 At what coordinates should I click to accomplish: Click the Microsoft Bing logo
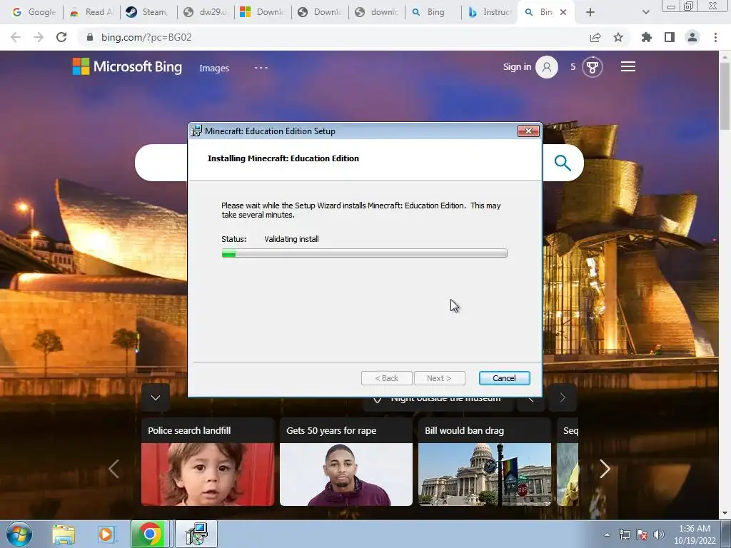tap(127, 66)
